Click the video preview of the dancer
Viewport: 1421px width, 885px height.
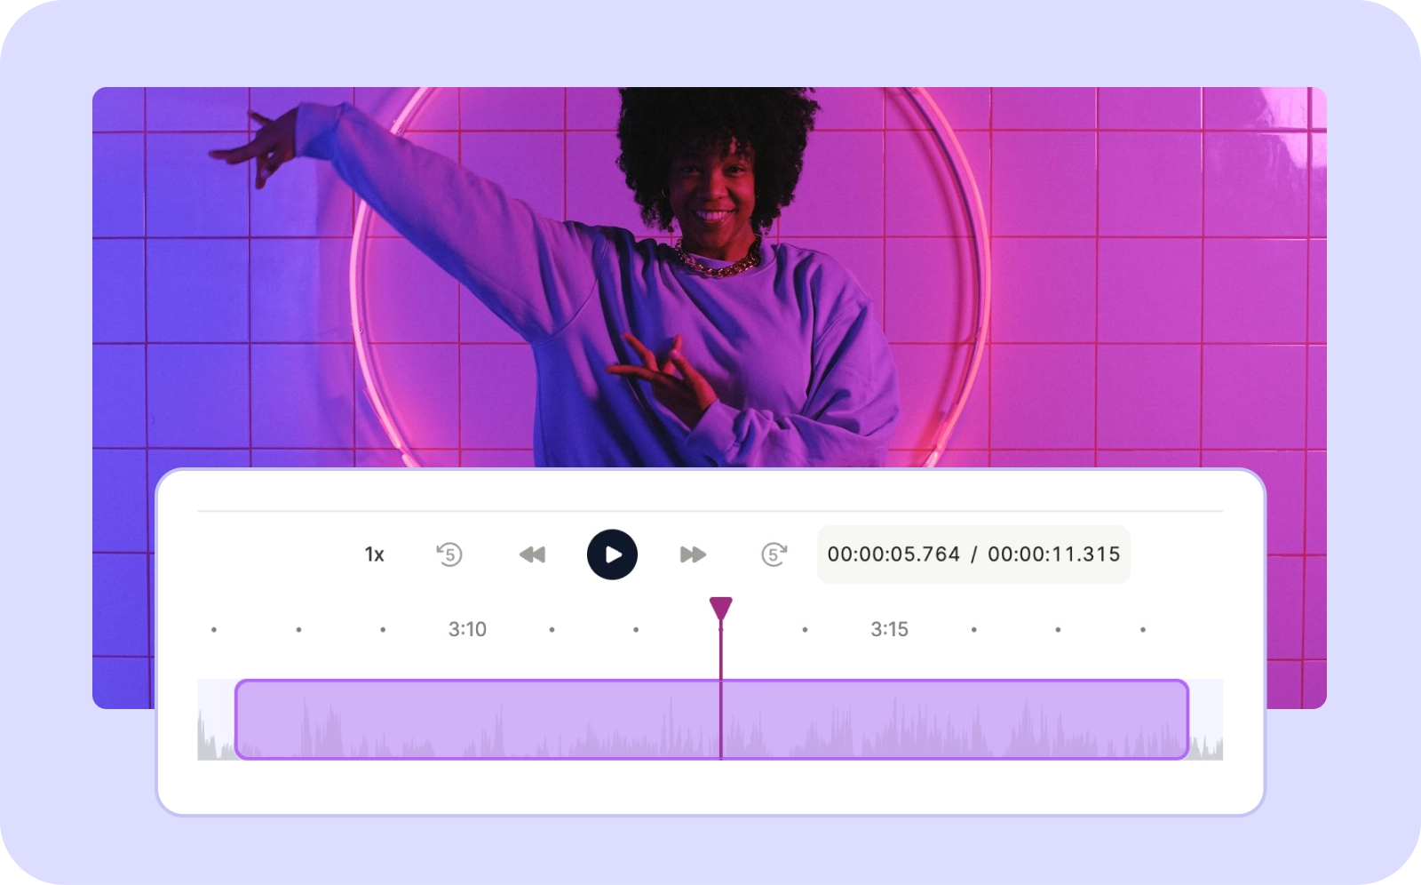pyautogui.click(x=710, y=267)
